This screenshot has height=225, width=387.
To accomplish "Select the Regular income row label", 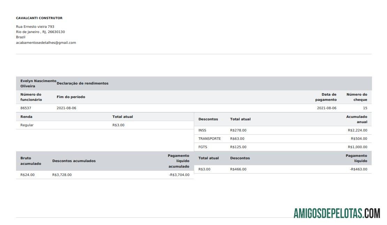I will click(x=27, y=125).
